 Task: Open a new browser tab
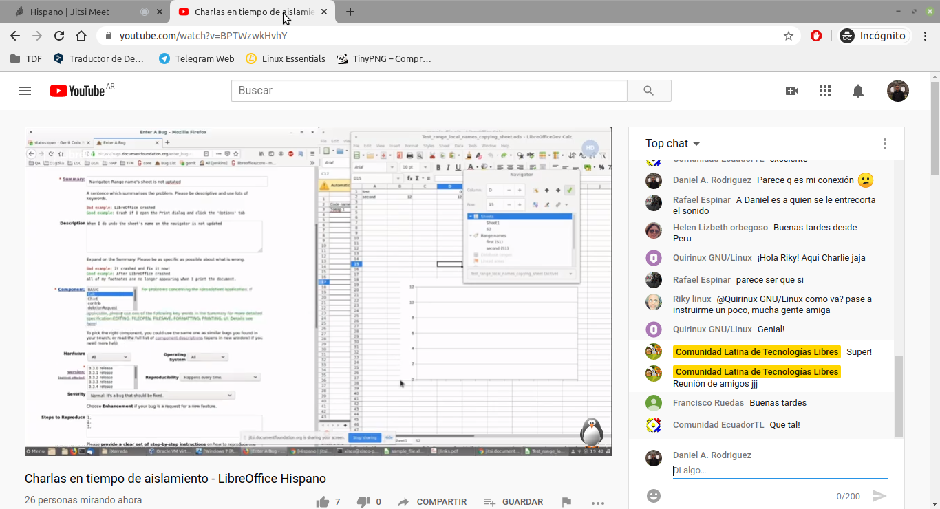(x=350, y=12)
